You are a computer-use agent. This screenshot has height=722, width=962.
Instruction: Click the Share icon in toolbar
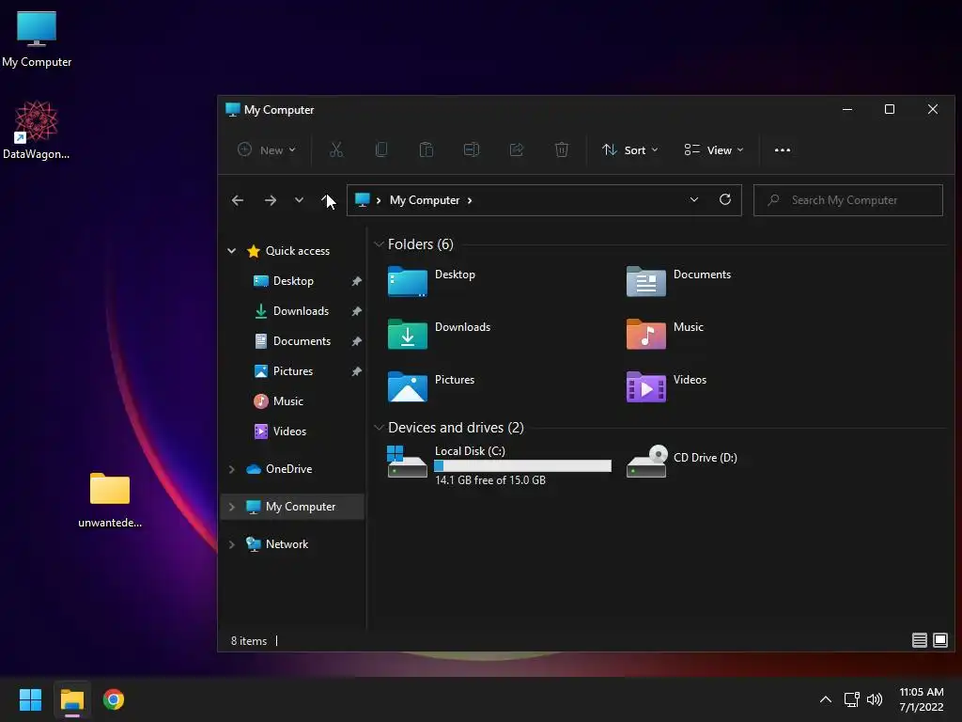[x=517, y=149]
